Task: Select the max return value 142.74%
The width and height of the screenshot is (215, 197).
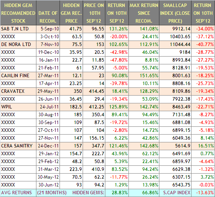Action: click(144, 107)
